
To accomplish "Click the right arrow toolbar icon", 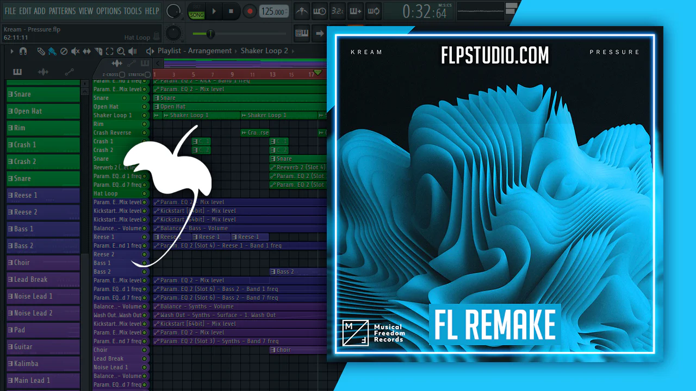I will coord(319,33).
